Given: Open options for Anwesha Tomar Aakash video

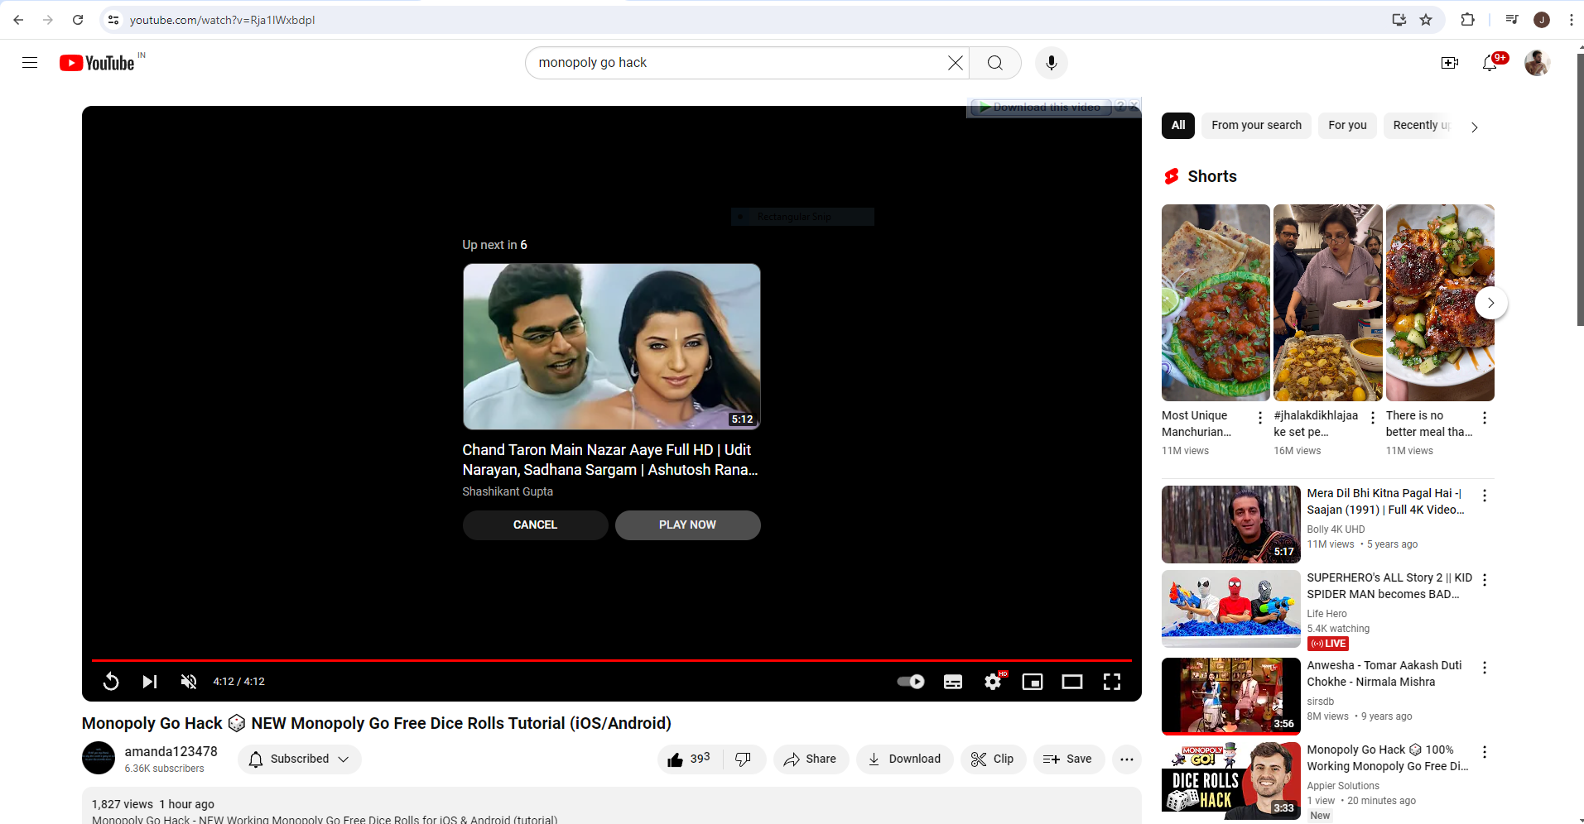Looking at the screenshot, I should point(1485,668).
